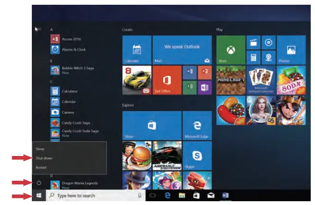The image size is (315, 205).
Task: Select Sleep from the power menu
Action: (x=69, y=149)
